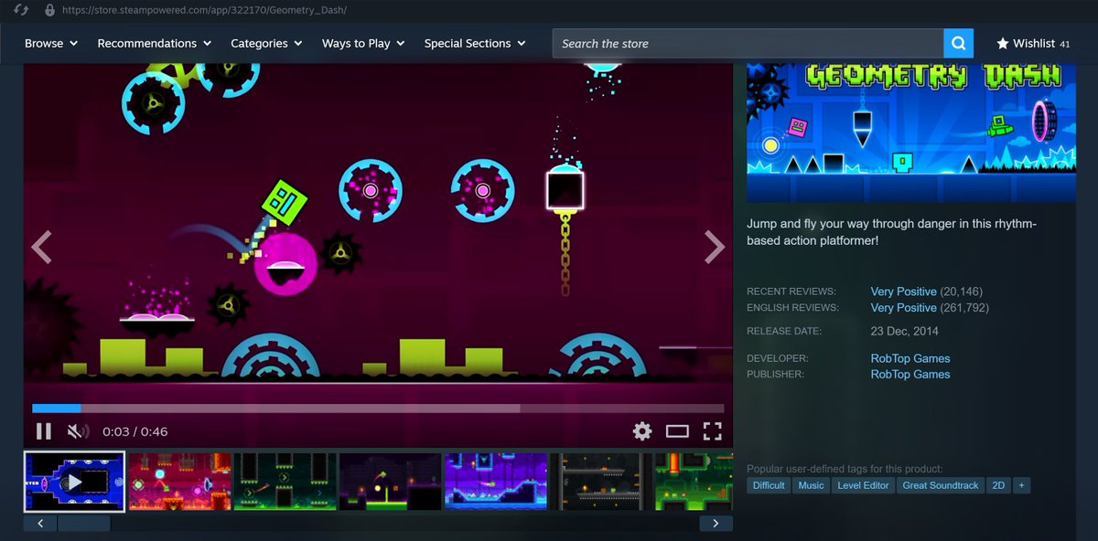Click the plus button to add tags
1098x541 pixels.
pos(1021,485)
